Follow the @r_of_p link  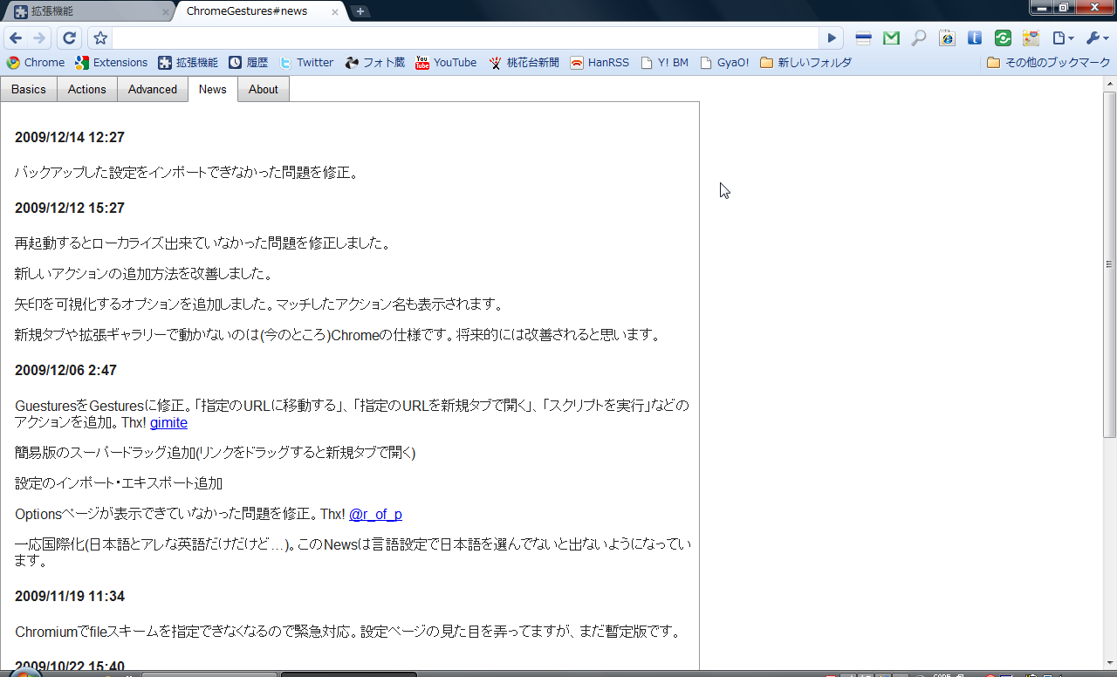(375, 515)
